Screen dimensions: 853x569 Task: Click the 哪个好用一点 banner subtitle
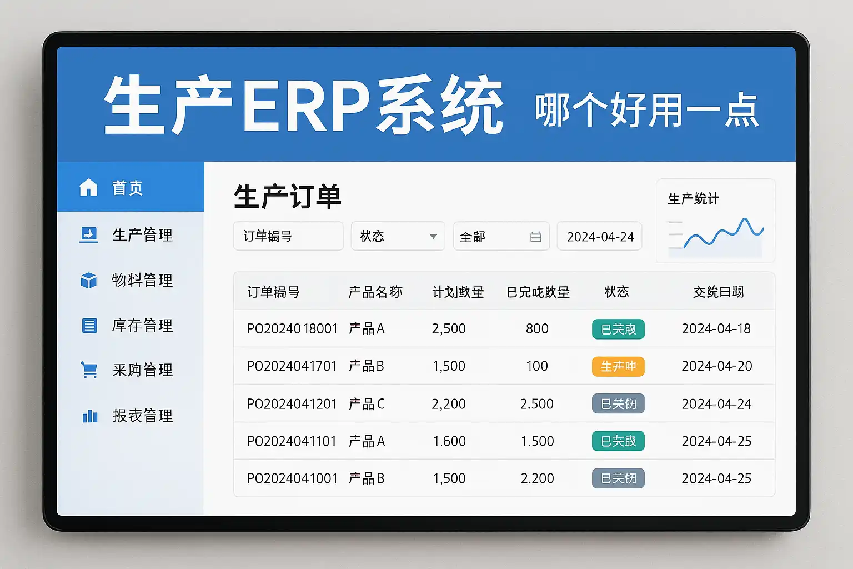[x=647, y=109]
